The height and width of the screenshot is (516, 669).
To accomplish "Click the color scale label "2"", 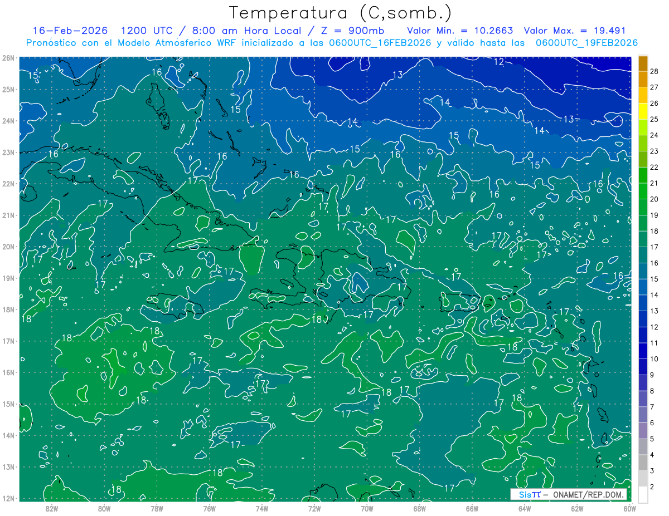I will 652,486.
